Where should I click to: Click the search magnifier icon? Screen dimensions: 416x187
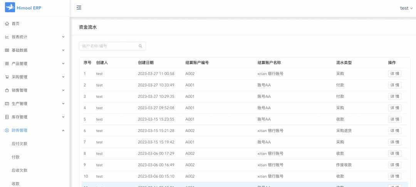coord(140,46)
